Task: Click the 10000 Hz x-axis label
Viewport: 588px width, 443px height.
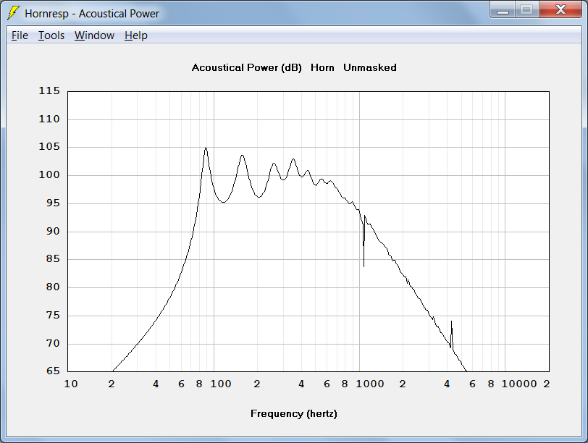Action: point(519,384)
